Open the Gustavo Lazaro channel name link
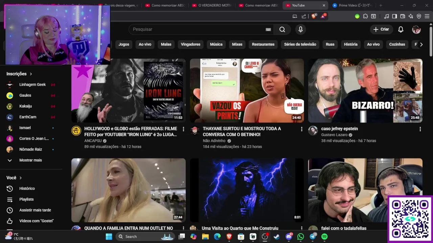The width and height of the screenshot is (433, 243). tap(334, 135)
